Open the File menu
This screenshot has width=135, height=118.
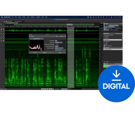pos(13,17)
